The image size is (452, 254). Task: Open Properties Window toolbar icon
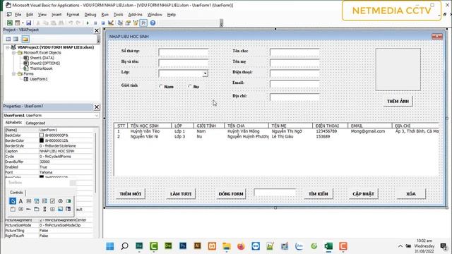[x=128, y=23]
